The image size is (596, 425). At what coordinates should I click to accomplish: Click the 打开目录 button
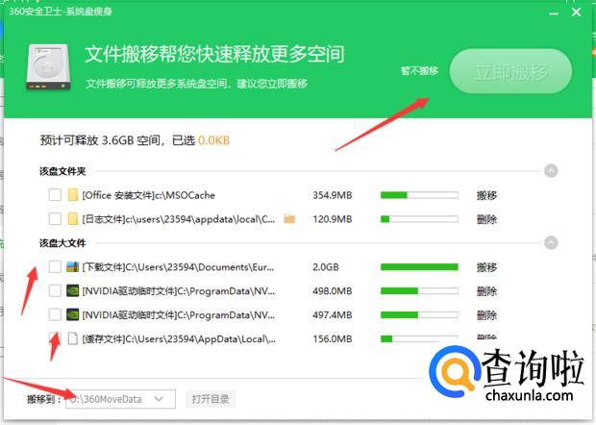pos(211,399)
